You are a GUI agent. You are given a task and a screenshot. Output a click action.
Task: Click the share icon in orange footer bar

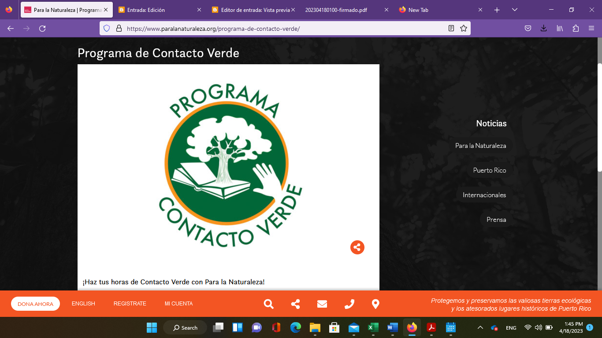coord(296,304)
